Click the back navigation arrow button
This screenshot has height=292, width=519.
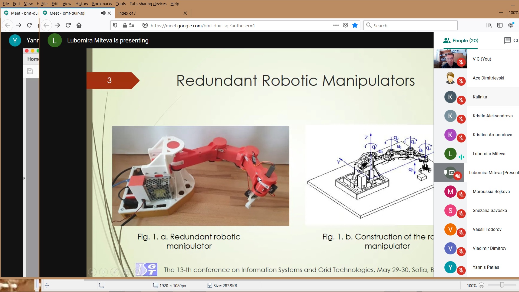click(45, 25)
